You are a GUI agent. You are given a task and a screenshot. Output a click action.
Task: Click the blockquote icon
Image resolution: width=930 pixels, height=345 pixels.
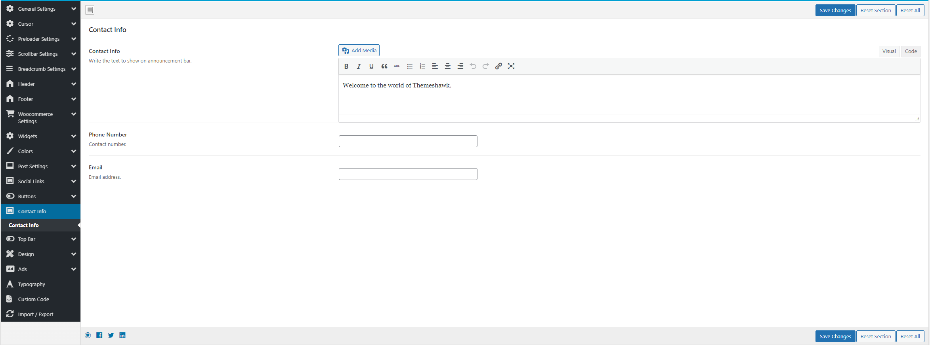[x=384, y=66]
